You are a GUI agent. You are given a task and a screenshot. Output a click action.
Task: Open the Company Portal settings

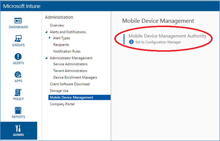(62, 104)
